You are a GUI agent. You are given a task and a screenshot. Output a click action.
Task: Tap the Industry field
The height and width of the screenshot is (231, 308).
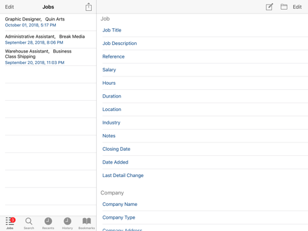coord(205,123)
